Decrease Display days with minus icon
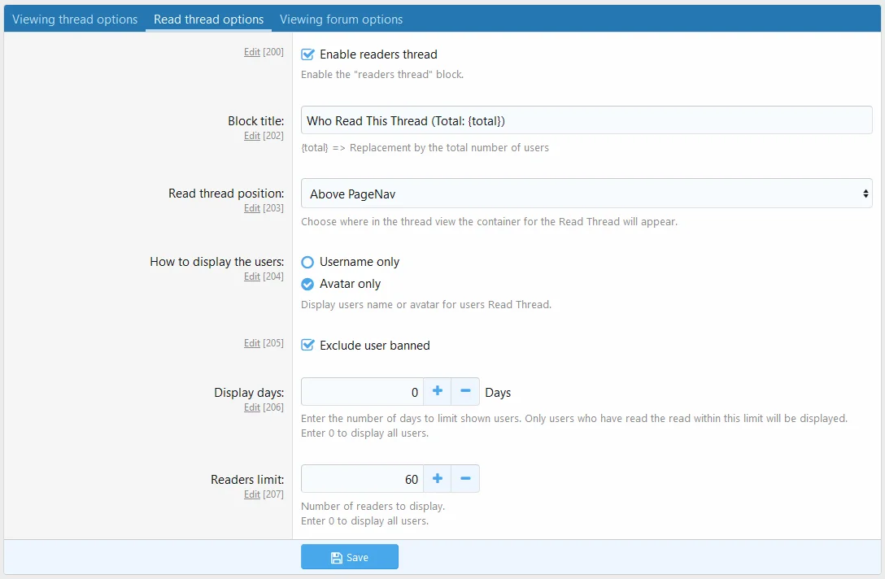This screenshot has width=885, height=579. (x=465, y=392)
